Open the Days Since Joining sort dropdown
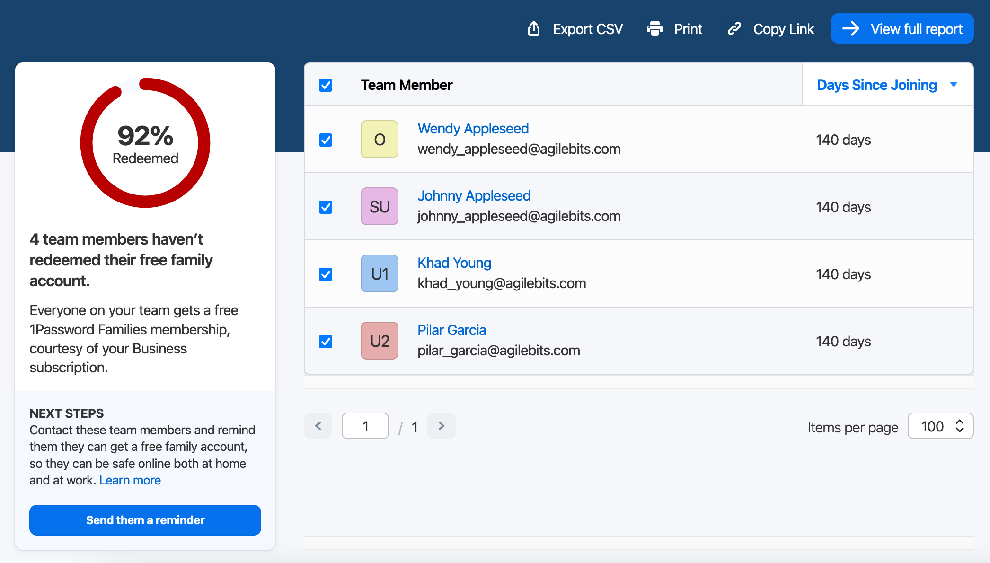The height and width of the screenshot is (563, 990). (886, 85)
